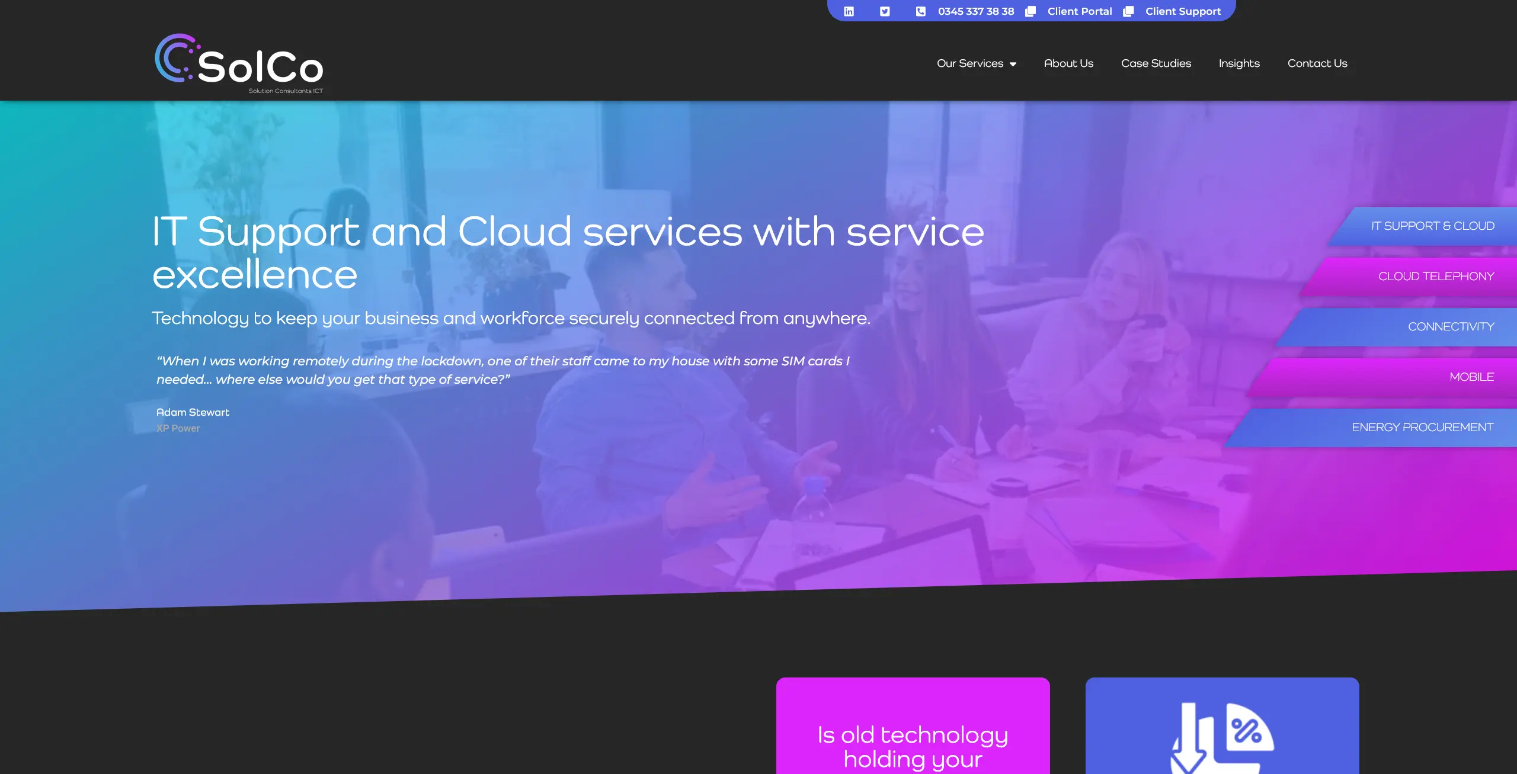1517x774 pixels.
Task: Open the LinkedIn icon in top bar
Action: coord(849,11)
